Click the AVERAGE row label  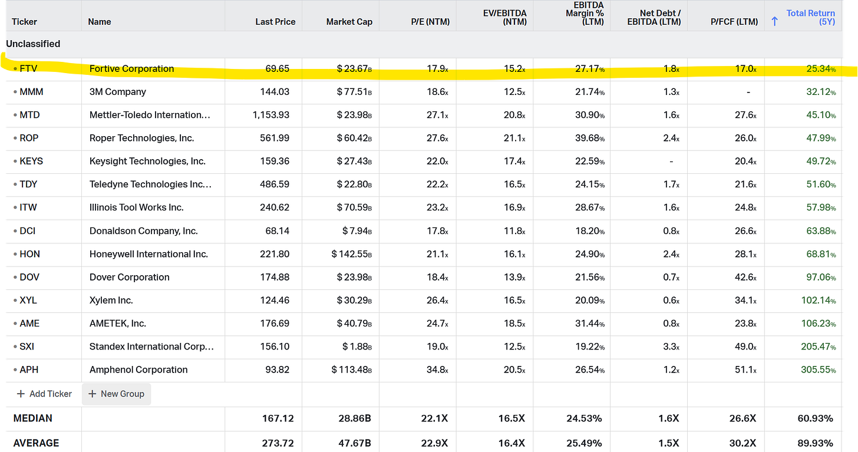click(x=36, y=443)
